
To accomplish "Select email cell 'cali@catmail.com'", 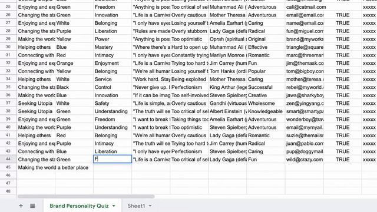I will point(305,7).
